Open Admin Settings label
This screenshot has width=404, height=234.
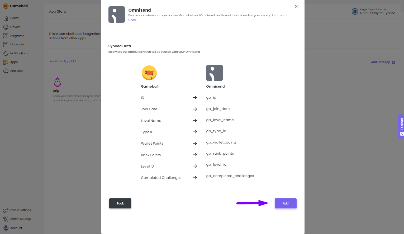21,219
